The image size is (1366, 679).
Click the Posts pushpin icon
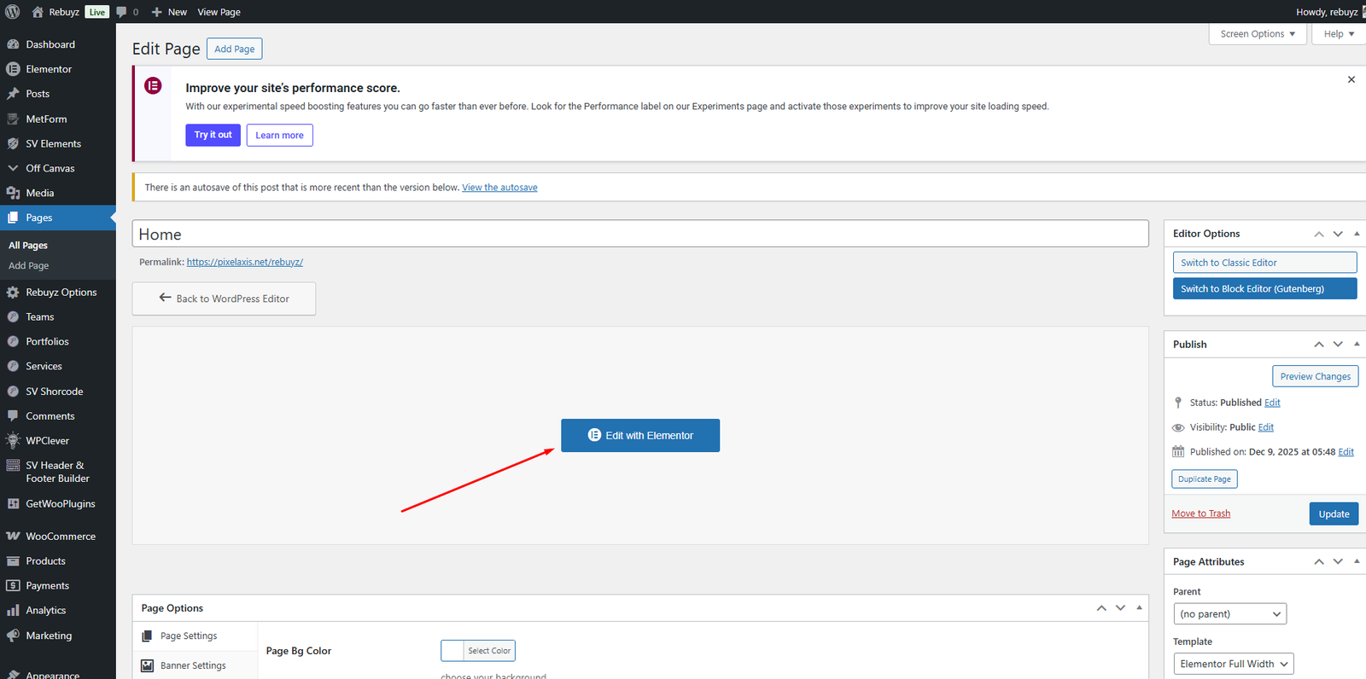tap(13, 94)
